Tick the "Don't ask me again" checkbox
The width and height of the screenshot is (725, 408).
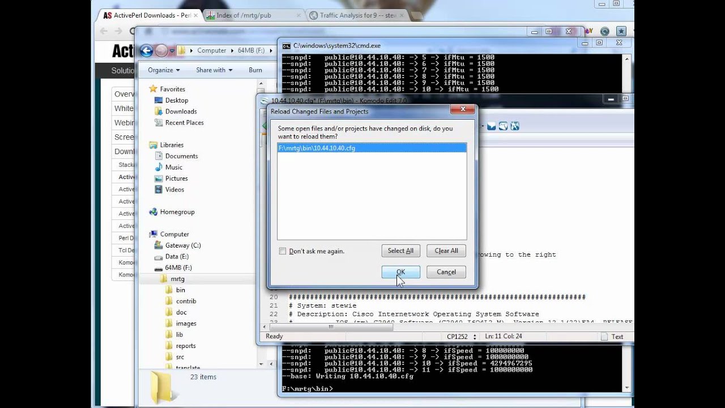tap(283, 251)
